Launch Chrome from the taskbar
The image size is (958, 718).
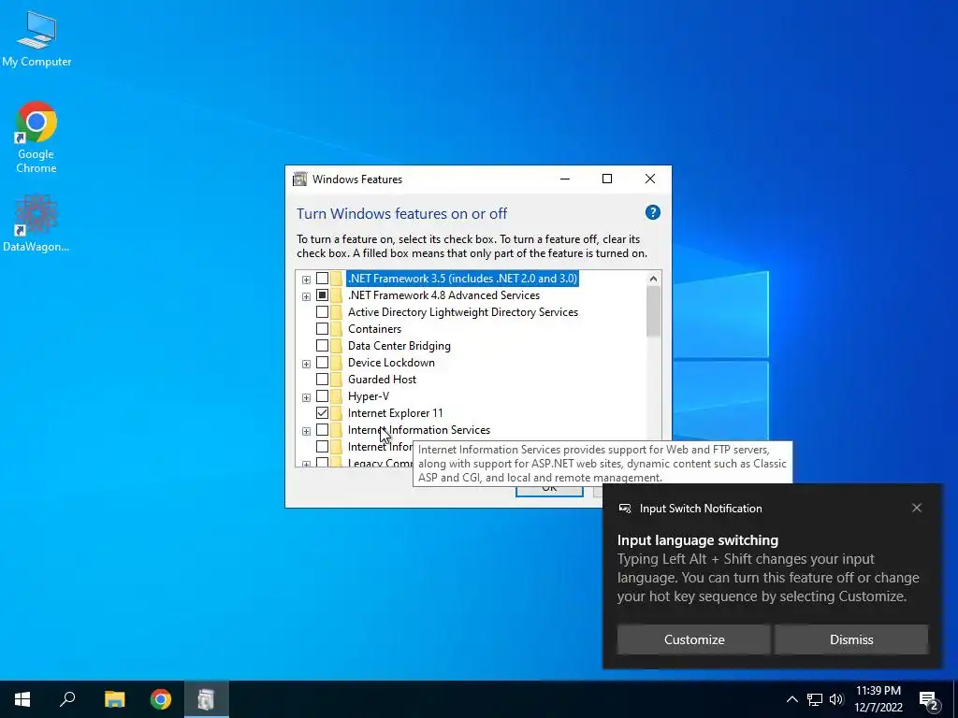click(161, 699)
